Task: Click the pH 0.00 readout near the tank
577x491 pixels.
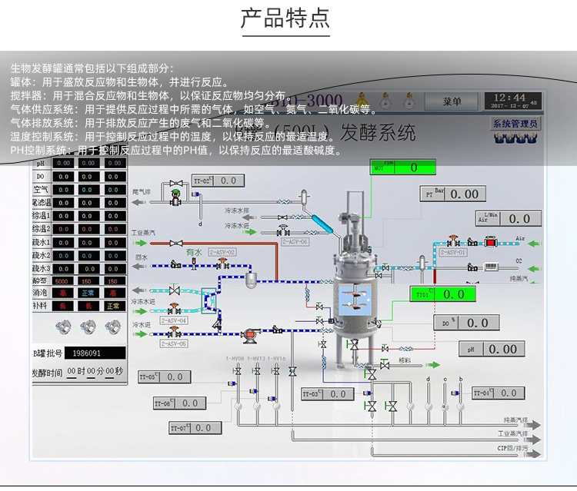Action: (x=492, y=349)
